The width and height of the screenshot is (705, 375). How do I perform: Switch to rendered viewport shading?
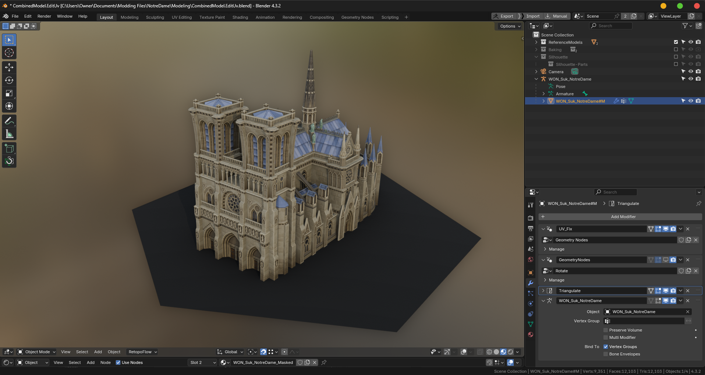click(510, 352)
